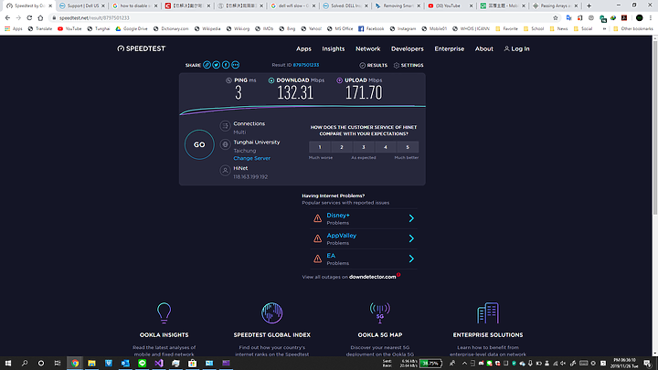
Task: Open the Insights menu item
Action: pos(334,48)
